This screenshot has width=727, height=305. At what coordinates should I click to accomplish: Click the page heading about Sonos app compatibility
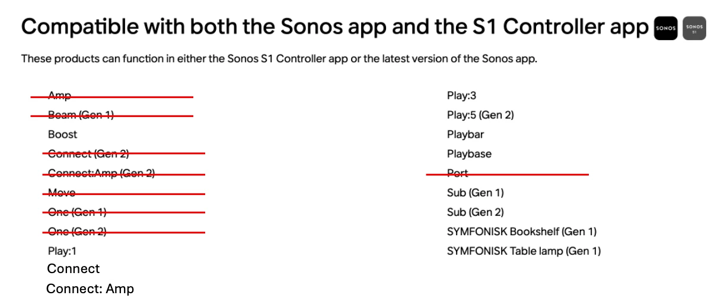[335, 28]
